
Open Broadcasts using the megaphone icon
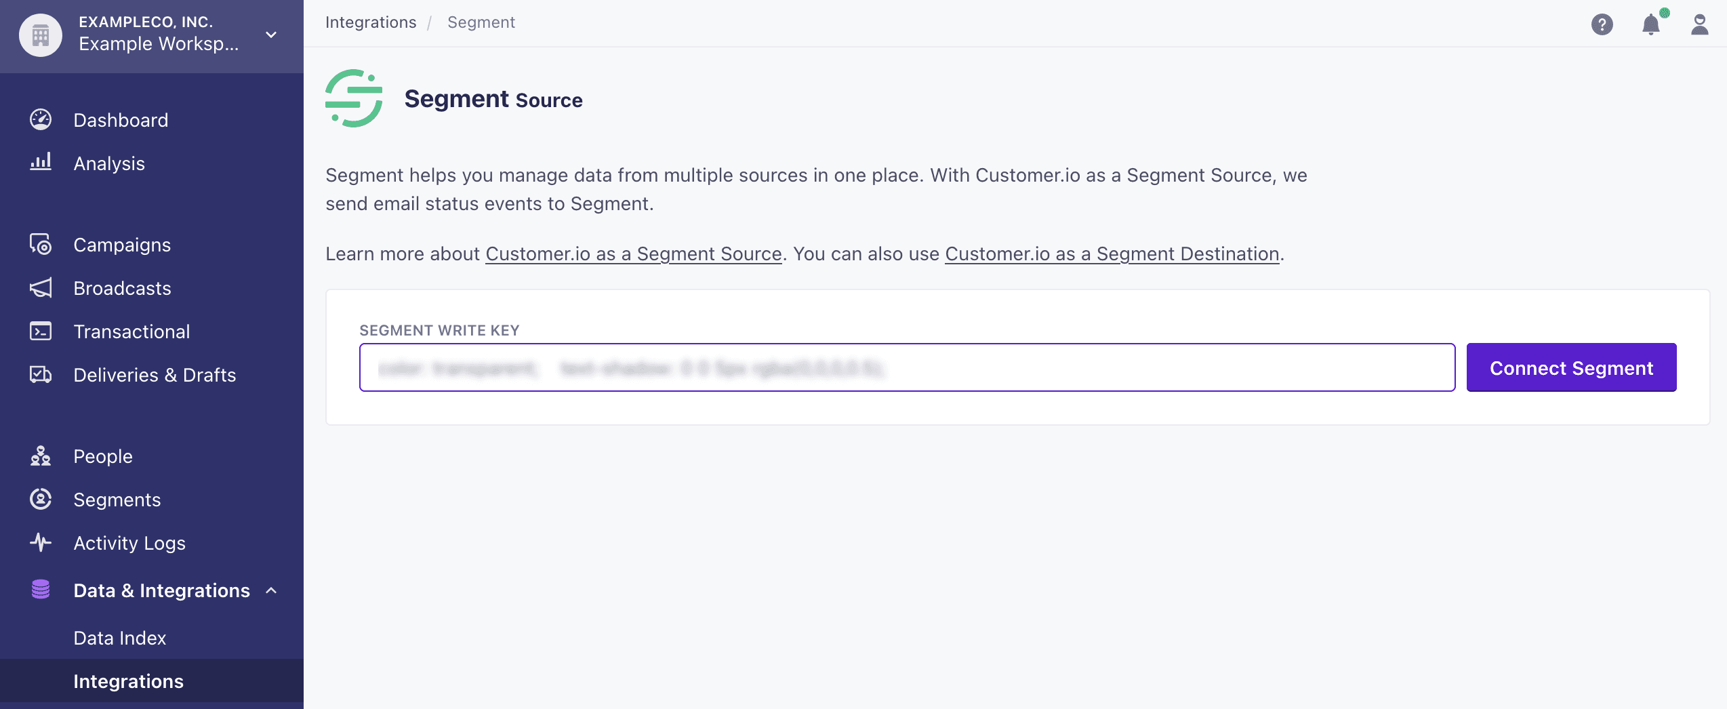(41, 287)
